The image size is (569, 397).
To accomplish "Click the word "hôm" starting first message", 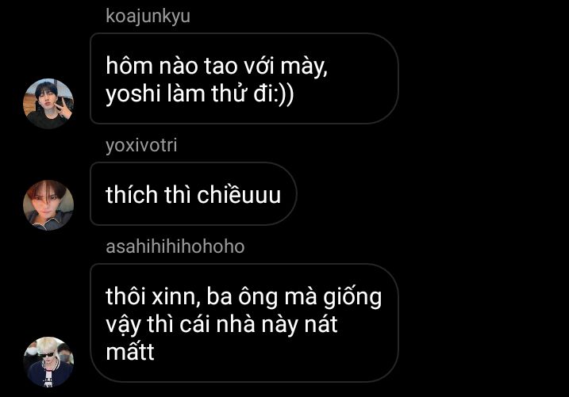I will 129,66.
